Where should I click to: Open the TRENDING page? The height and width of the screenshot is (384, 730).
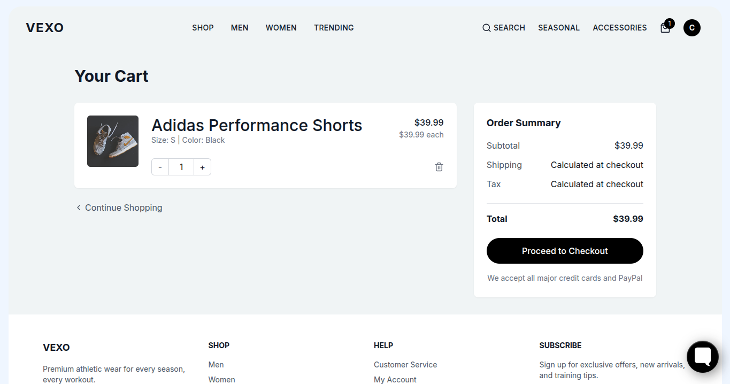pos(334,28)
